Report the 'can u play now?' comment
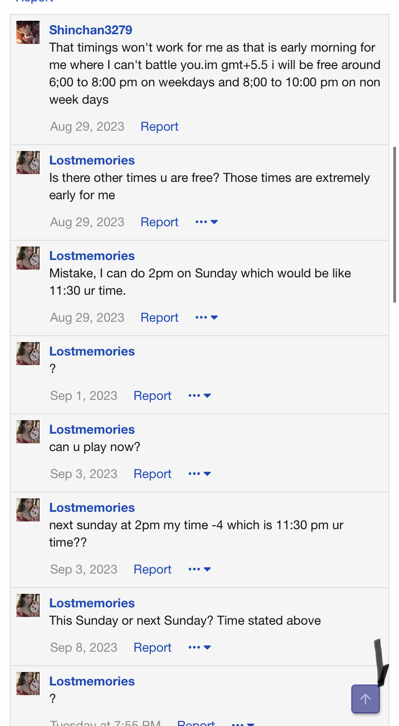The image size is (399, 726). click(152, 474)
